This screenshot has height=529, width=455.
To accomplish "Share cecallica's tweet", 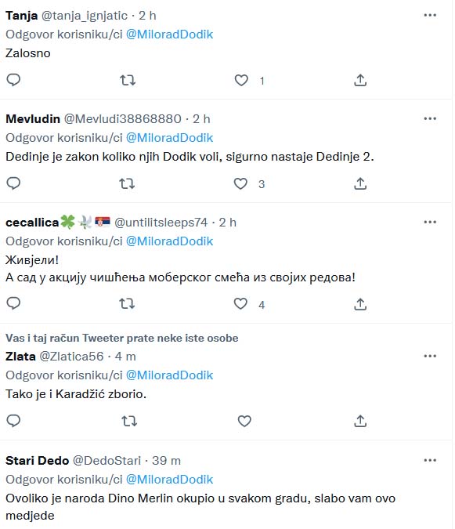I will pyautogui.click(x=360, y=304).
